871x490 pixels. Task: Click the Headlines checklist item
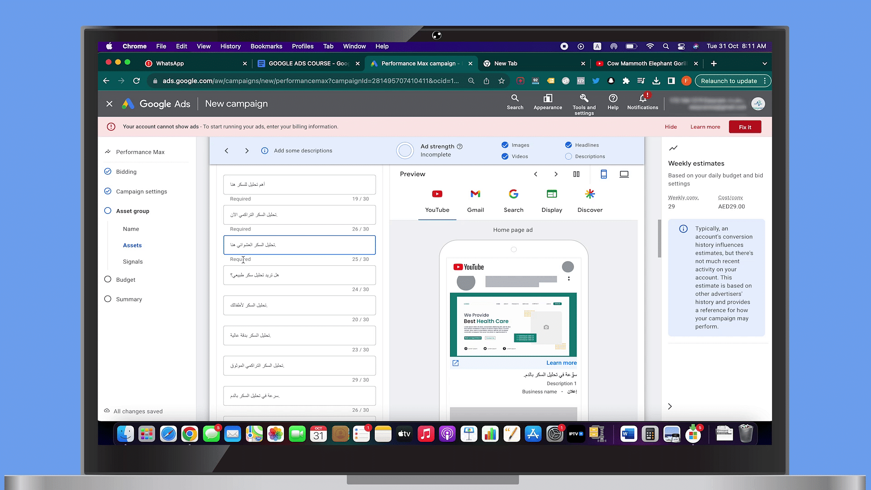(x=582, y=145)
